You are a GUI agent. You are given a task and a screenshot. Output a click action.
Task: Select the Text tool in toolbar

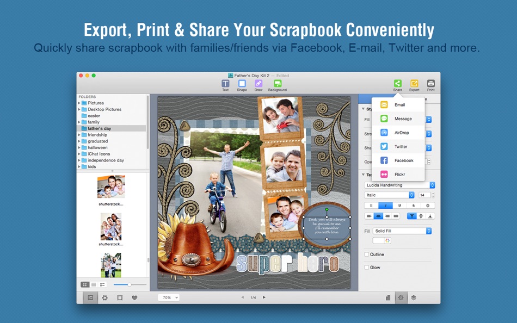click(225, 85)
